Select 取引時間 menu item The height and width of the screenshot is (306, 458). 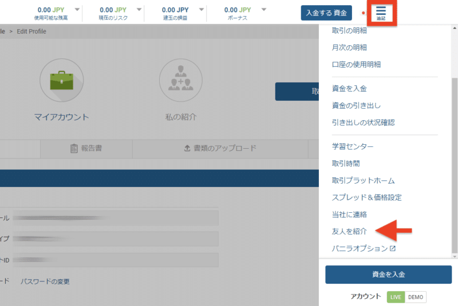coord(346,164)
